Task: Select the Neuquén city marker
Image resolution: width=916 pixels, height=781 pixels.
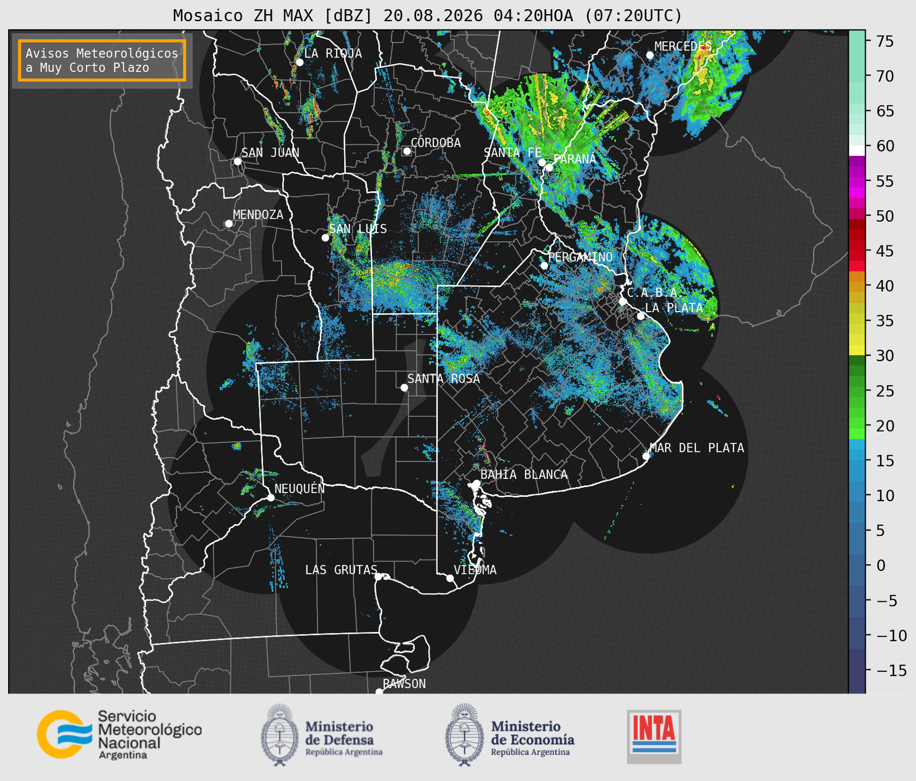Action: coord(270,497)
